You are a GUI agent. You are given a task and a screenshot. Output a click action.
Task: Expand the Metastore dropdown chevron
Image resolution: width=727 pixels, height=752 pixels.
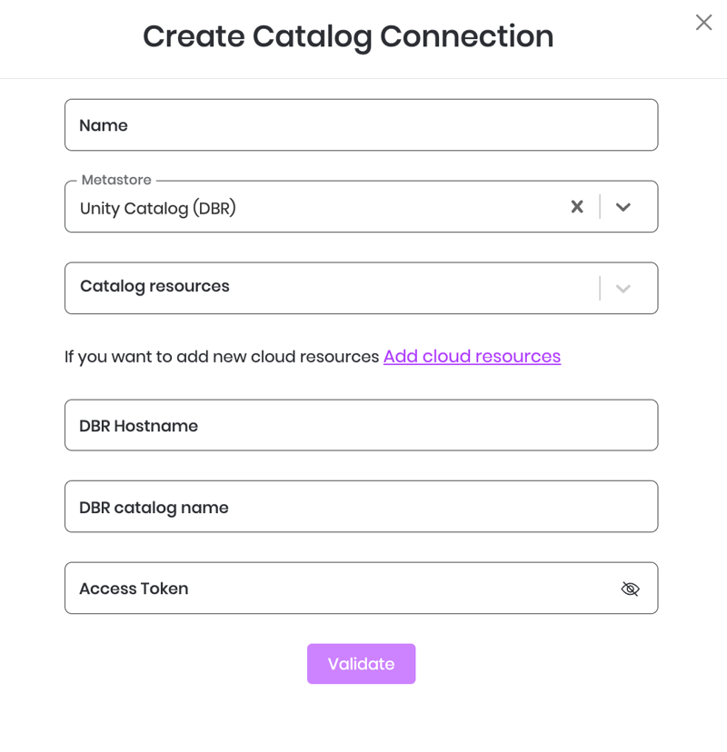(623, 207)
